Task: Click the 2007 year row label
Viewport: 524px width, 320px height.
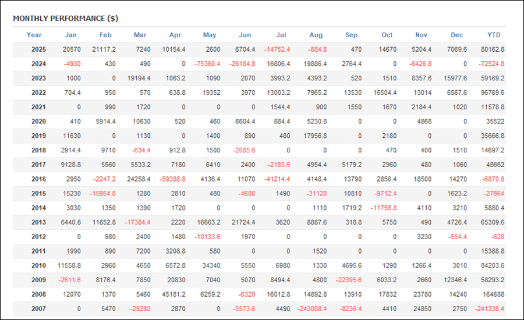Action: click(38, 308)
